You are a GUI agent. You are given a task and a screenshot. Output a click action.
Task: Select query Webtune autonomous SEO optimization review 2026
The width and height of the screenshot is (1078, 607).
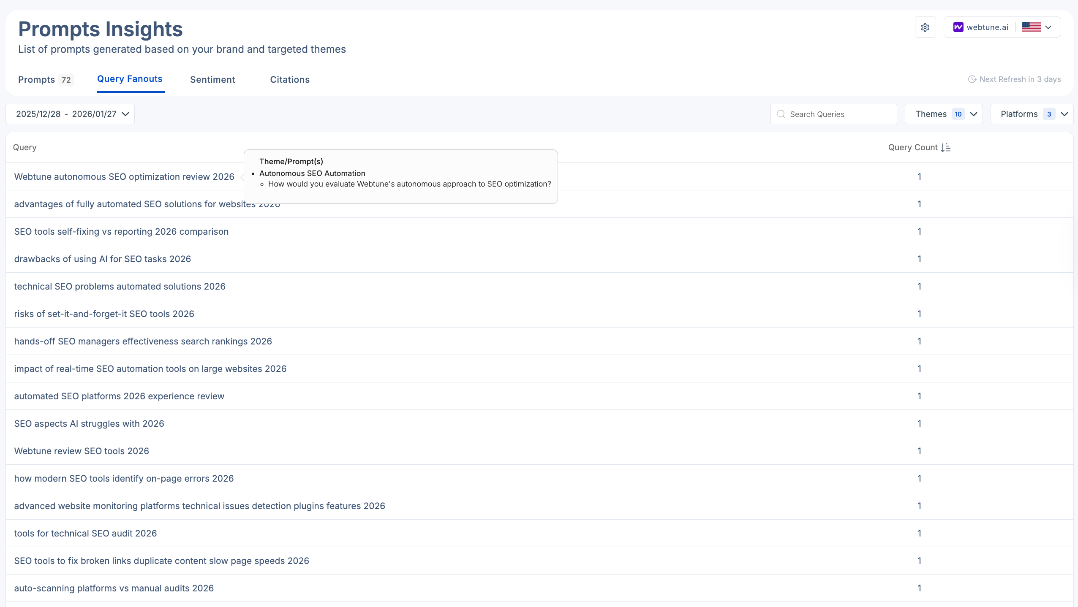(x=124, y=176)
